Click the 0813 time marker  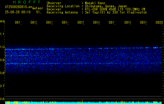click(50, 22)
